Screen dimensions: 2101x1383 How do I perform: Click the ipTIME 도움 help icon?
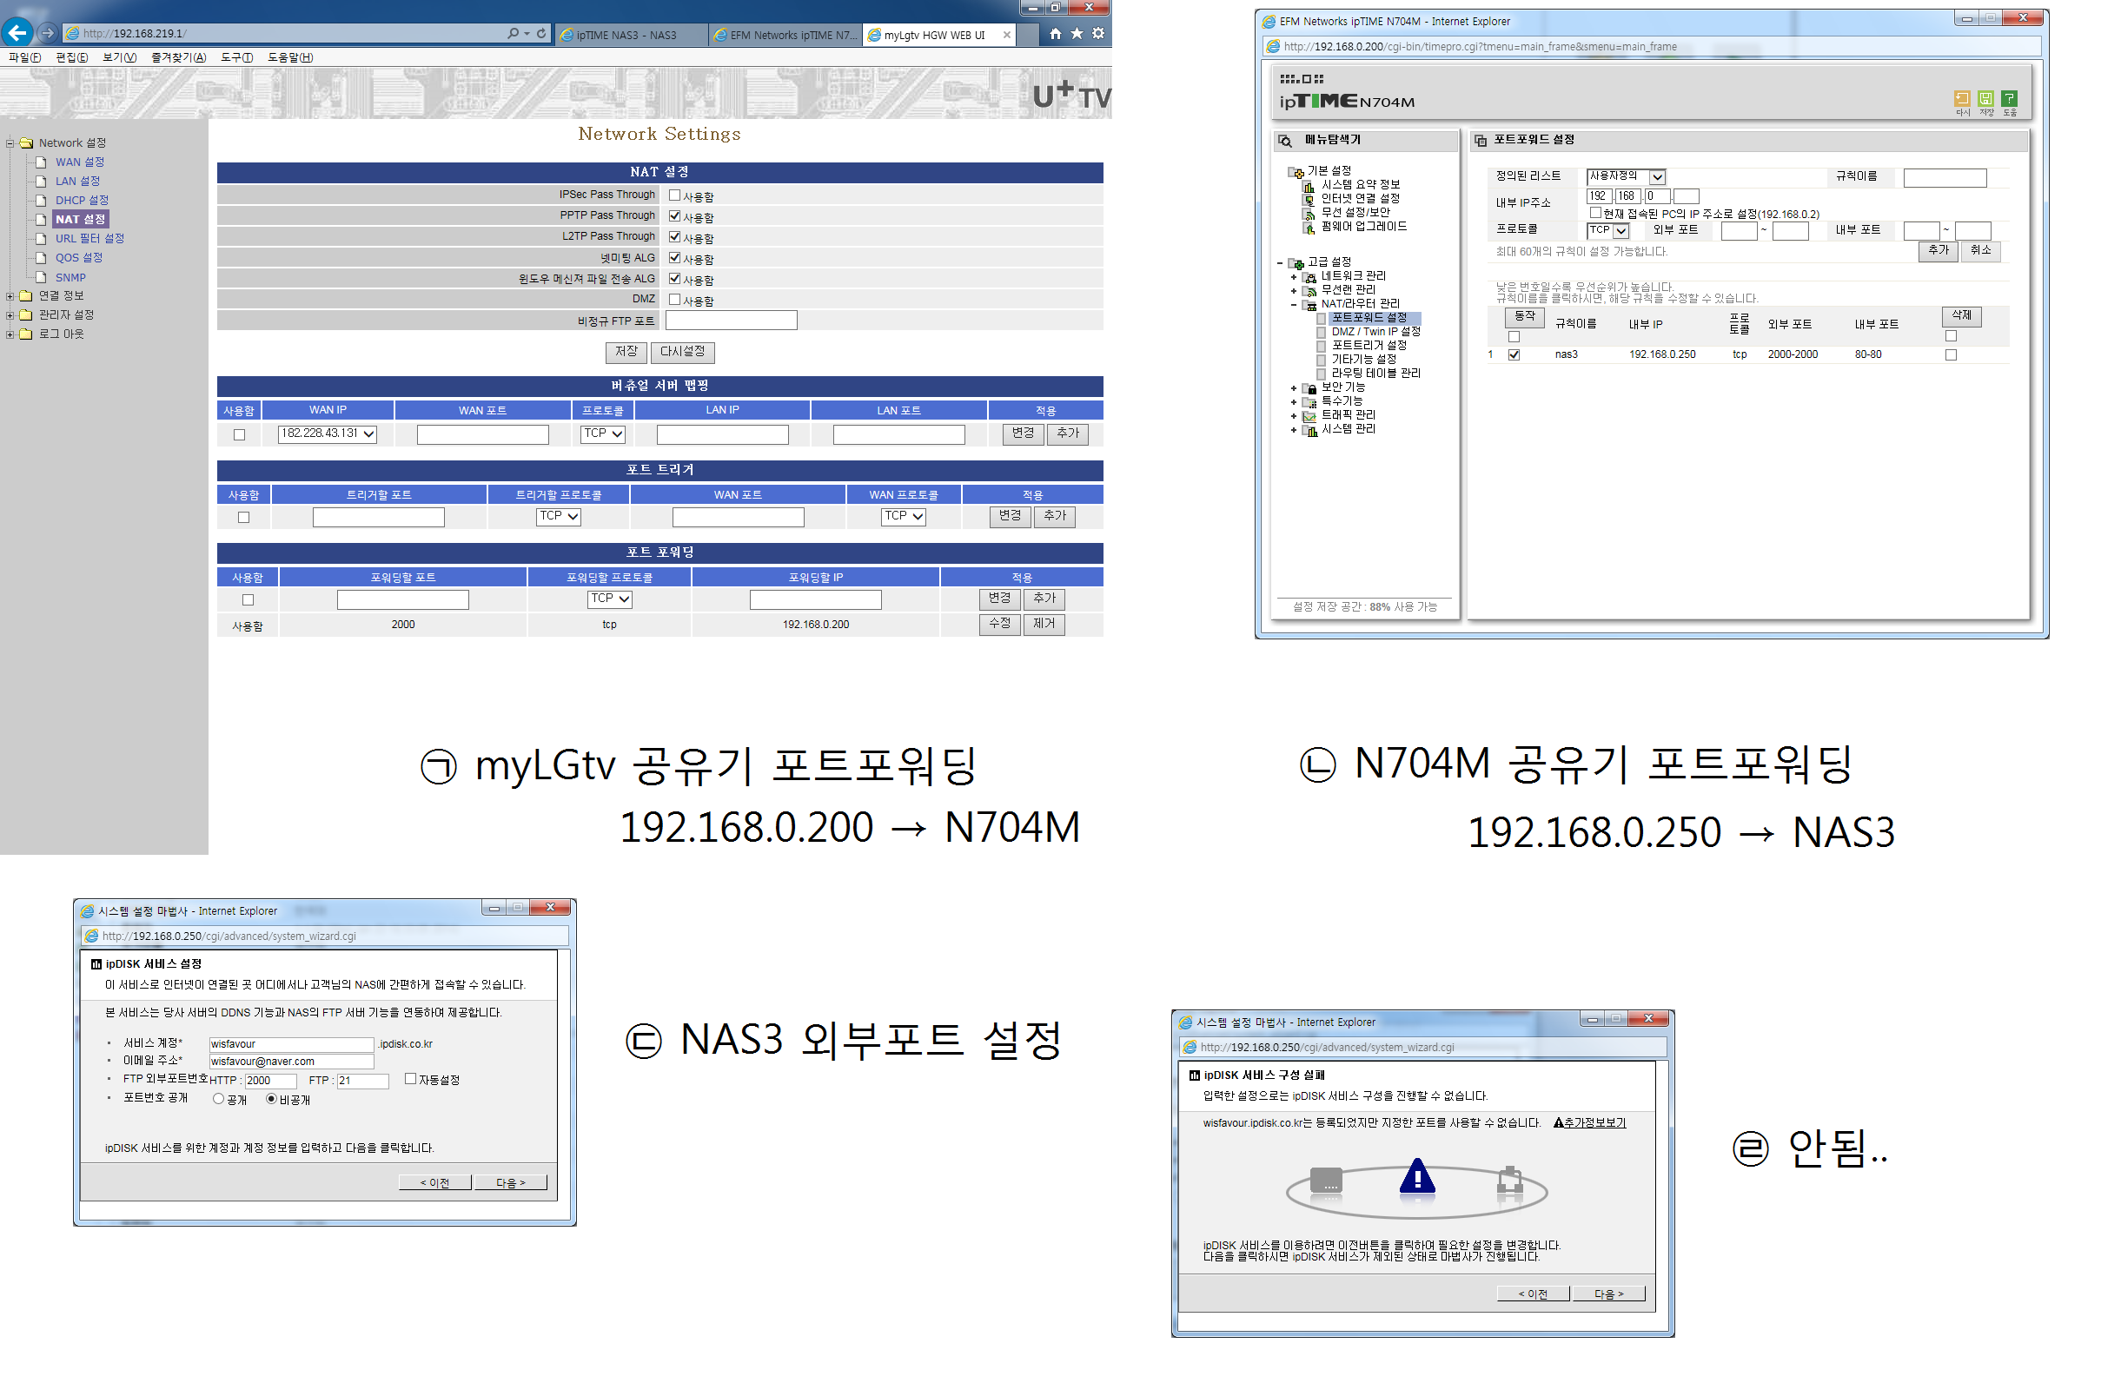(x=2008, y=99)
